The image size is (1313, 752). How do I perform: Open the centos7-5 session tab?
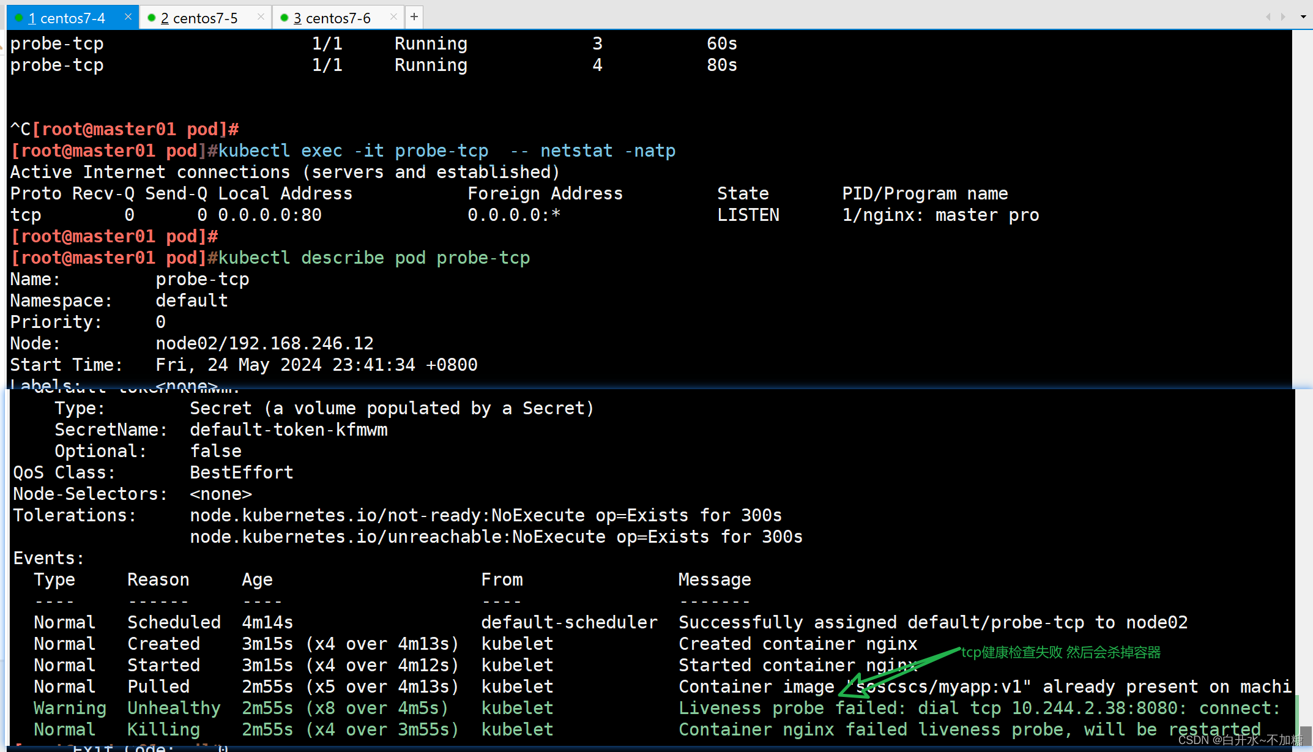click(x=199, y=18)
